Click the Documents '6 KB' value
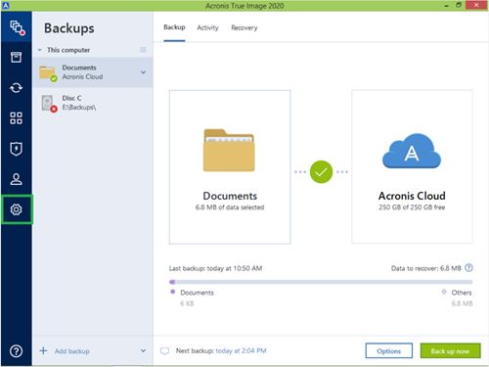This screenshot has height=367, width=489. (x=187, y=303)
